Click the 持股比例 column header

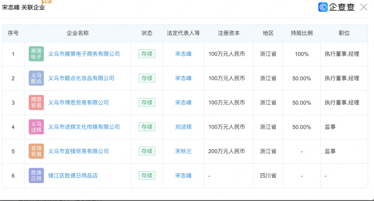pos(301,33)
